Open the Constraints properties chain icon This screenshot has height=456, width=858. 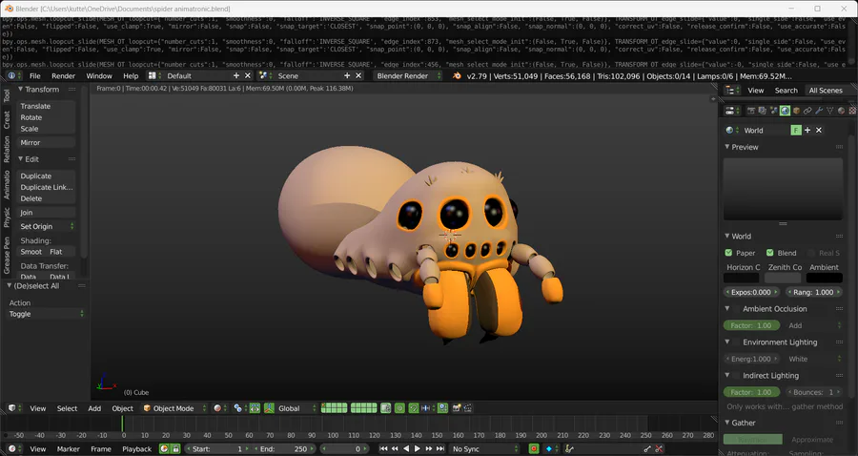[807, 111]
